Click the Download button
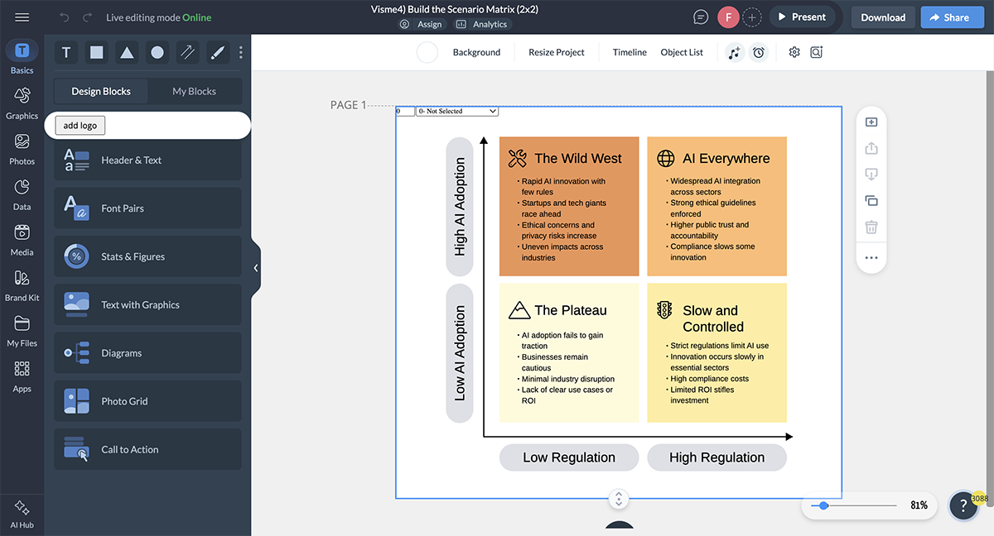 point(882,17)
